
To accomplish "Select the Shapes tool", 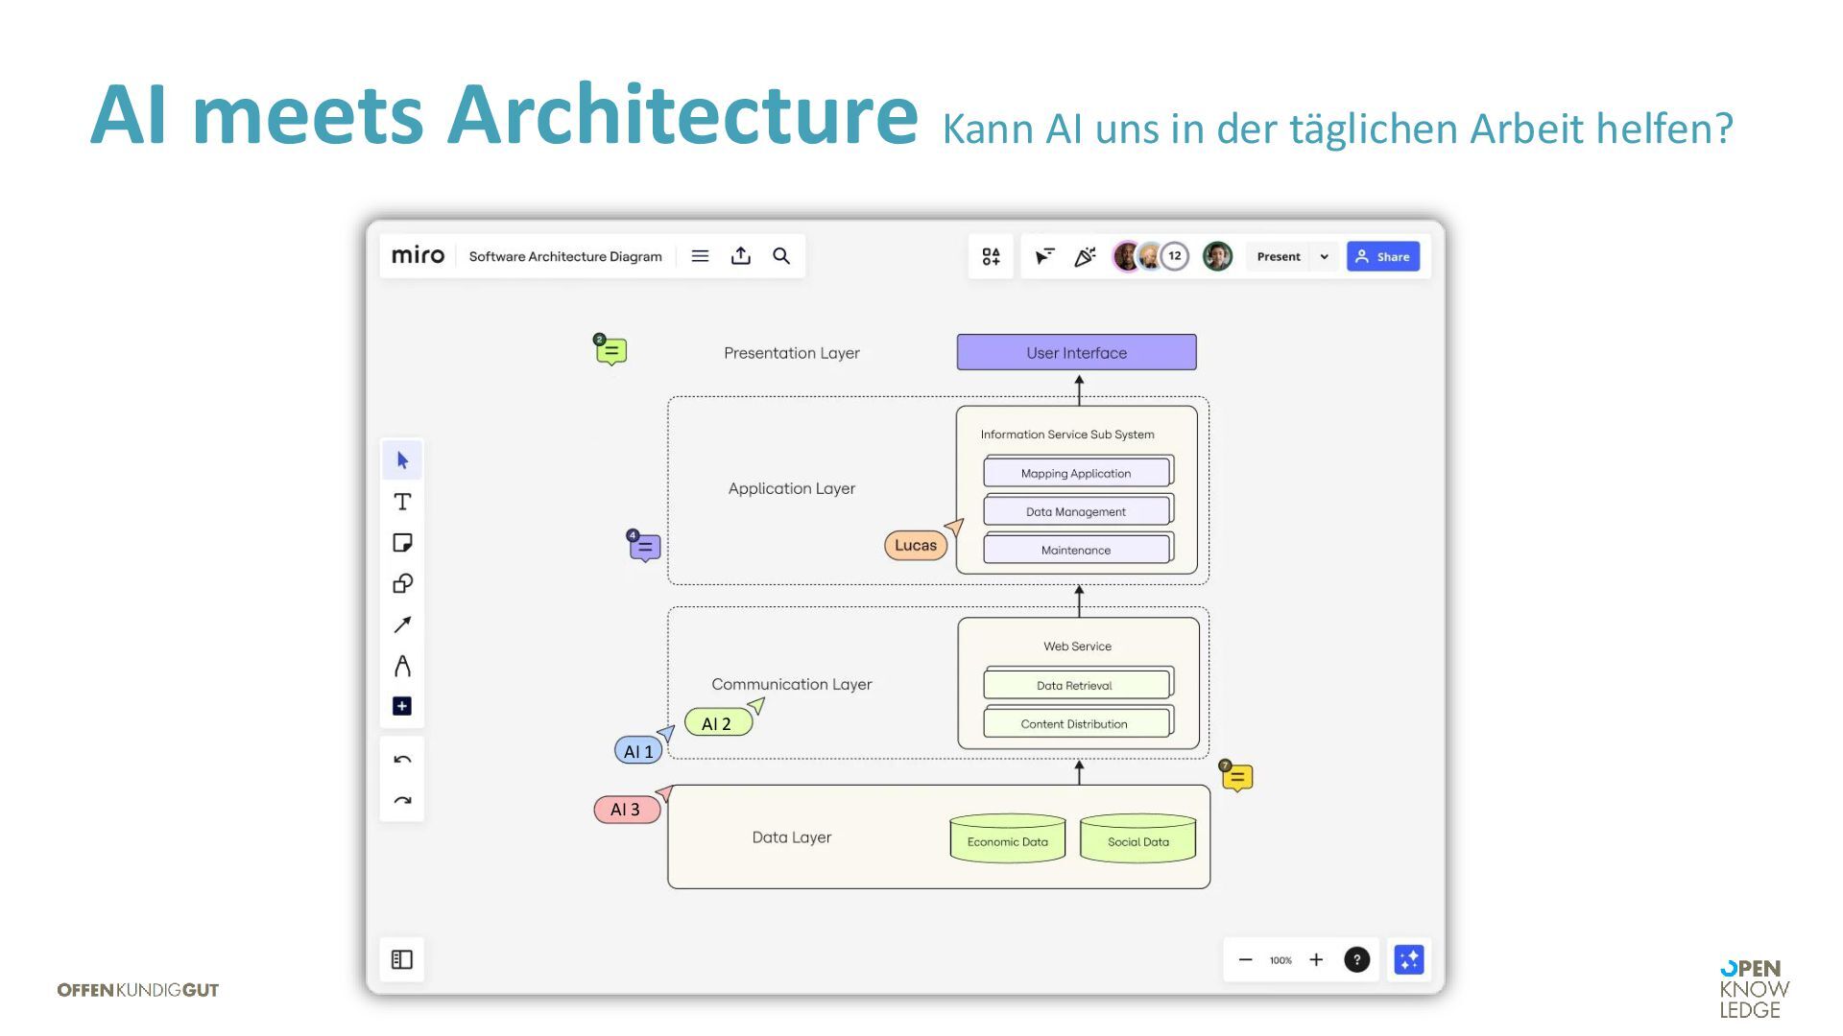I will coord(402,583).
